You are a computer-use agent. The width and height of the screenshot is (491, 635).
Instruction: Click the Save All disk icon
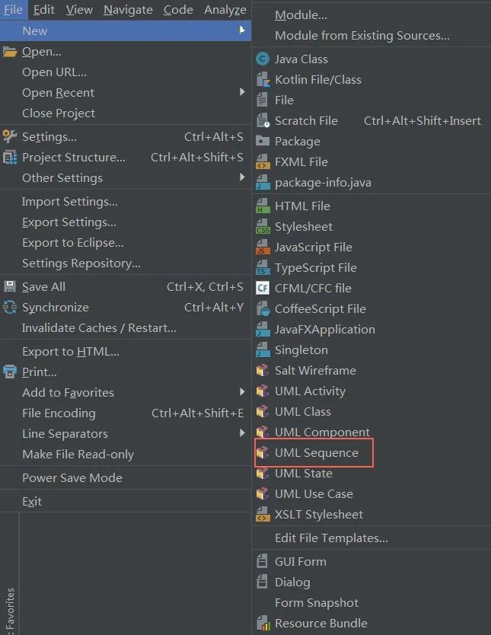10,287
